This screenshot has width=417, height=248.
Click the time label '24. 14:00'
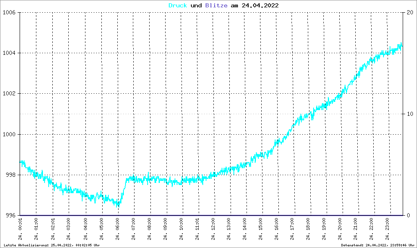(x=244, y=229)
